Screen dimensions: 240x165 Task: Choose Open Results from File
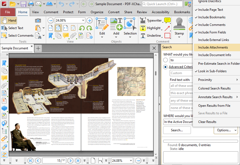[217, 106]
